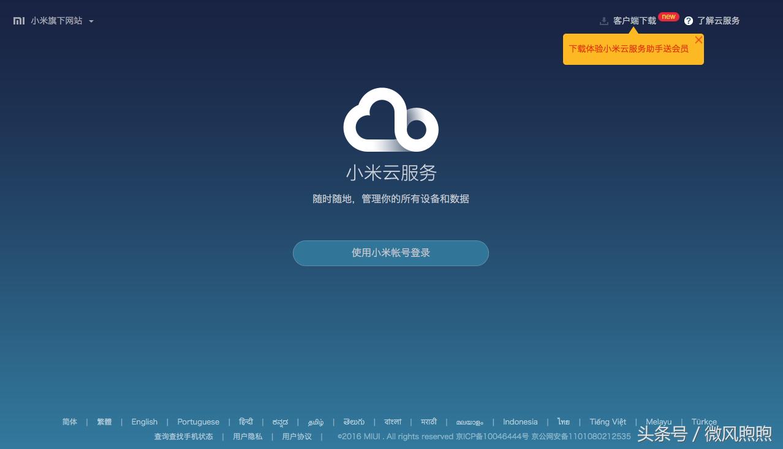Open the 用户协议 agreement link
Screen dimensions: 783x449
coord(297,436)
